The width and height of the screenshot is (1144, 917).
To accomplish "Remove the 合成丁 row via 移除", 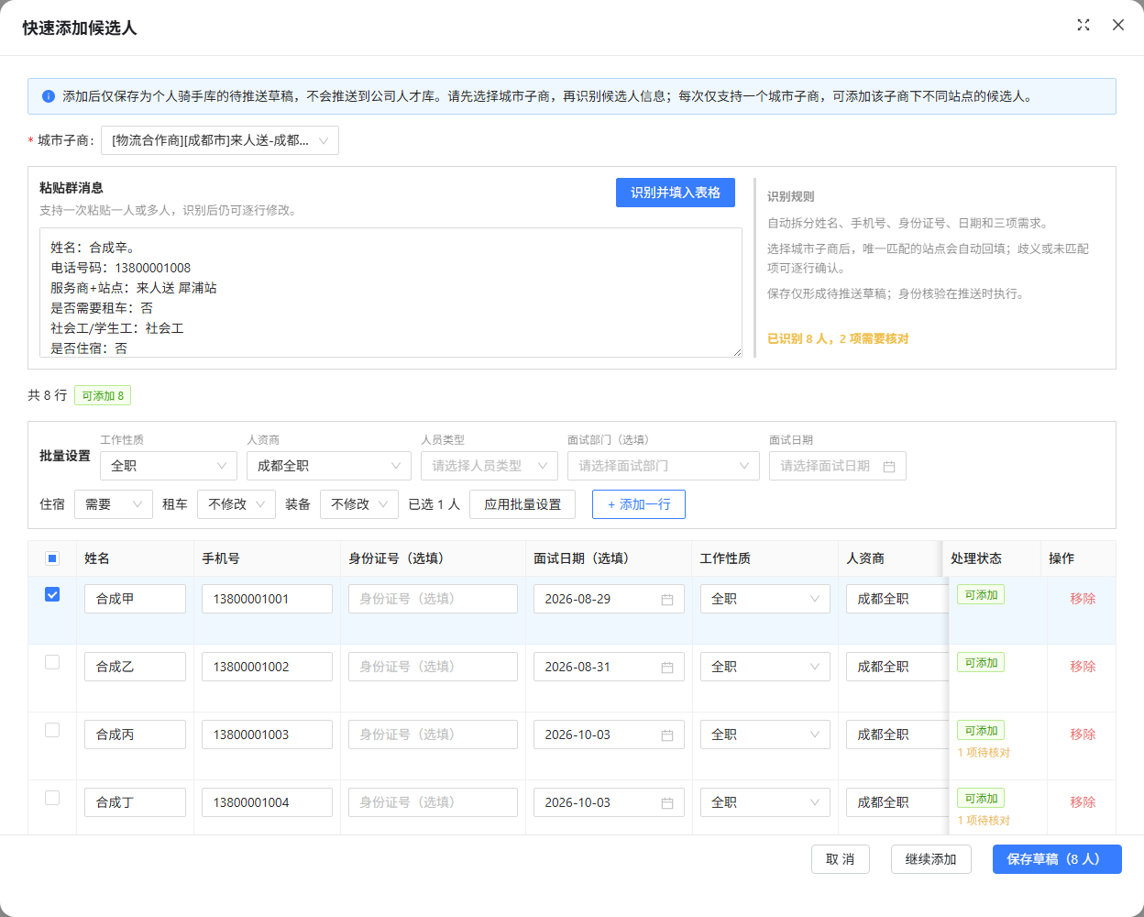I will click(1083, 802).
